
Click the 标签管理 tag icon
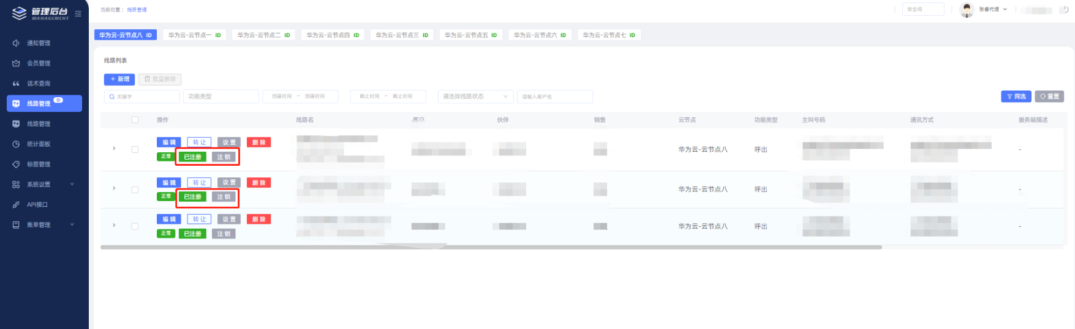tap(16, 164)
